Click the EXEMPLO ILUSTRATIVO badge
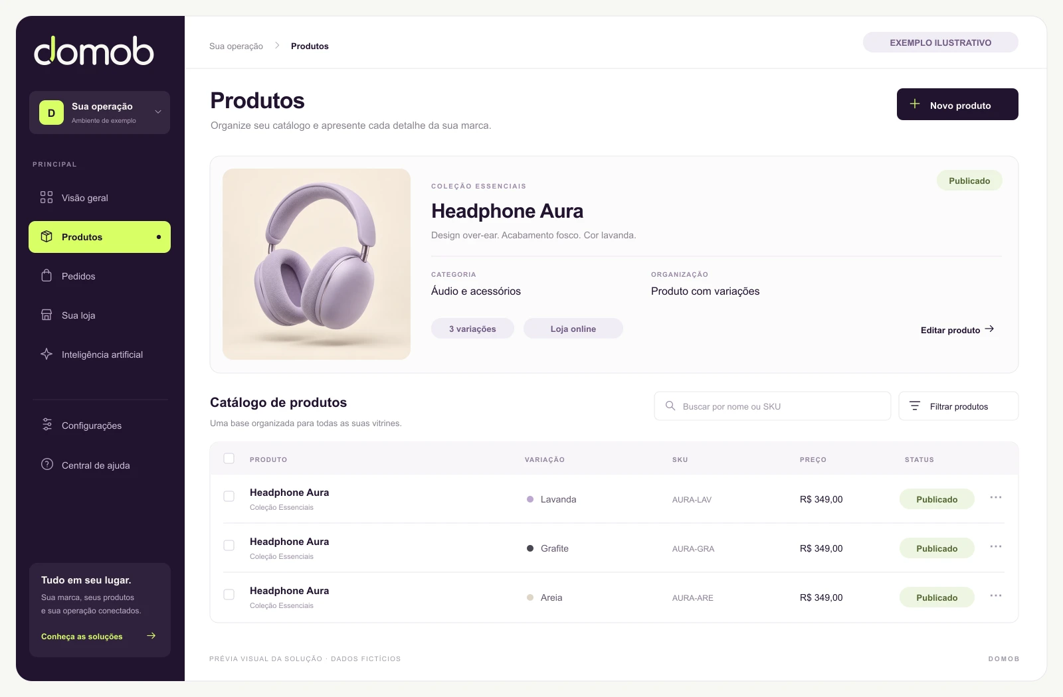This screenshot has width=1063, height=697. pyautogui.click(x=941, y=42)
